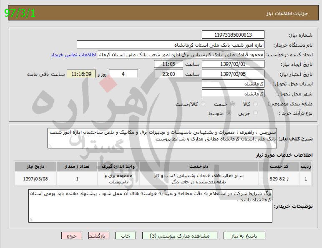322x248 pixels.
Task: Select the جزیی purchase type radio
Action: (x=255, y=113)
